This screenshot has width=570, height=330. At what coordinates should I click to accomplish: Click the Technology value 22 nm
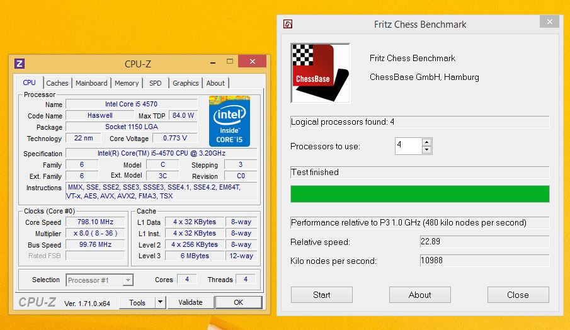83,138
